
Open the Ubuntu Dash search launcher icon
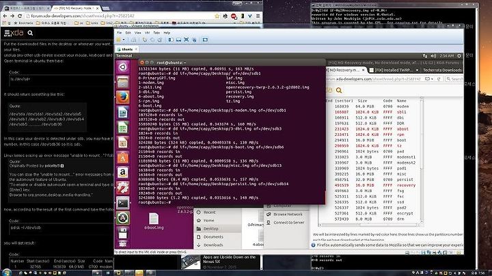pyautogui.click(x=123, y=67)
